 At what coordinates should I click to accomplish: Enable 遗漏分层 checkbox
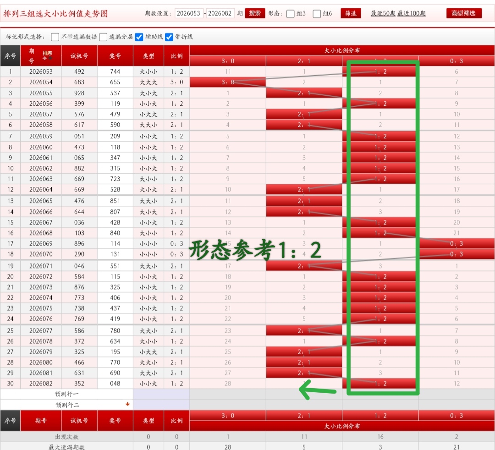coord(103,37)
